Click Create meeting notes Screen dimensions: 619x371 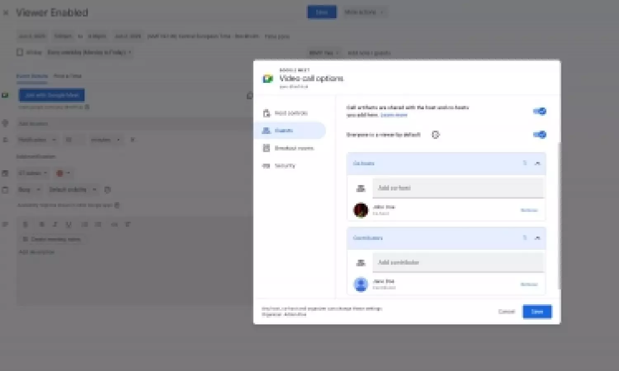52,240
